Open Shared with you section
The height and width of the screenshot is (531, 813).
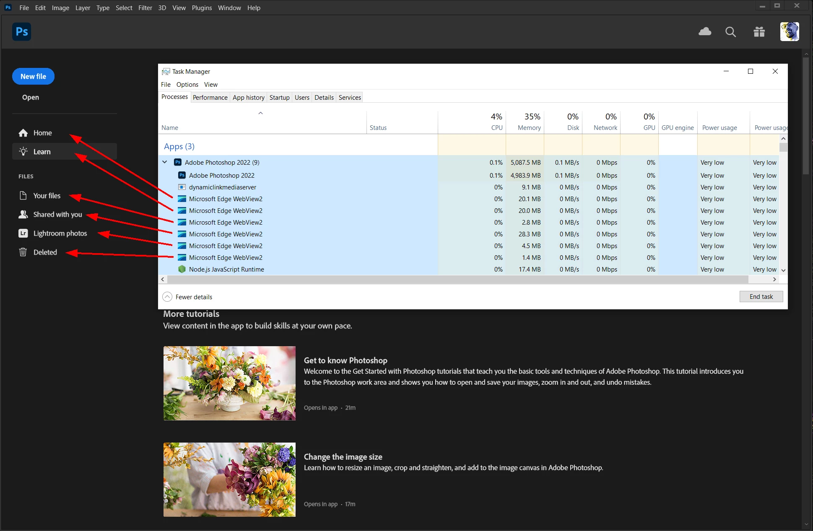pyautogui.click(x=57, y=215)
